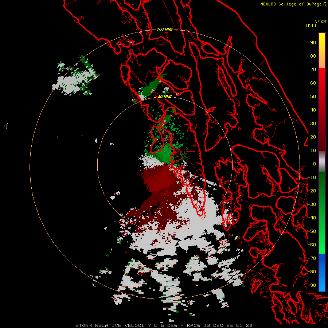Click the 60 value on velocity scale
Image resolution: width=328 pixels, height=328 pixels.
click(x=313, y=83)
